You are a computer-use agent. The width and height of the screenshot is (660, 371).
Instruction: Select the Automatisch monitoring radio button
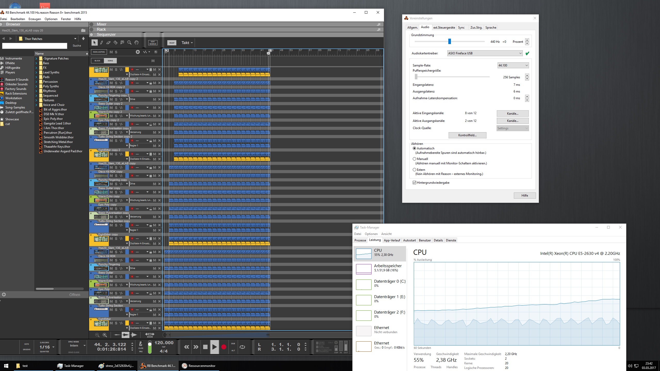click(x=414, y=148)
